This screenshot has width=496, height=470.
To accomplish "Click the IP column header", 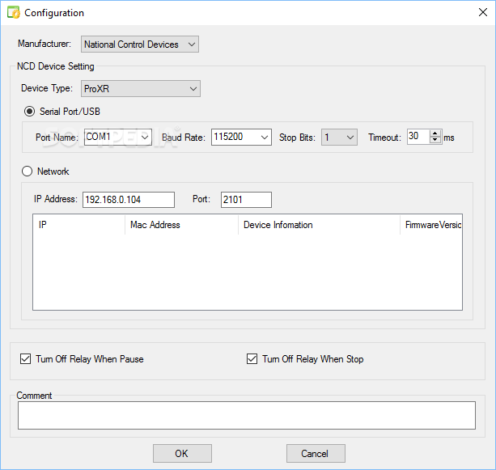I will pyautogui.click(x=79, y=225).
